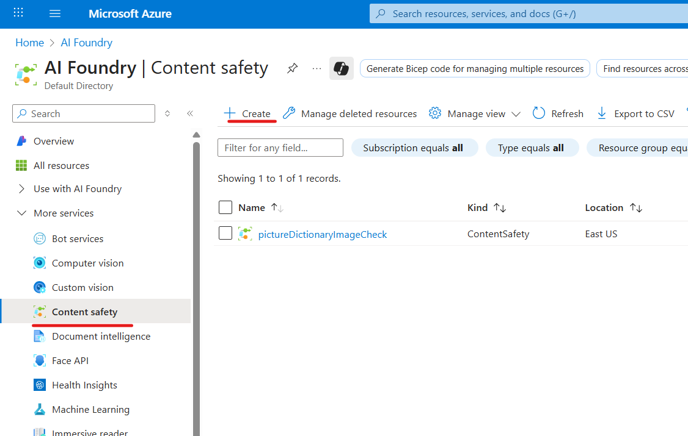Click the Computer vision eye icon
The width and height of the screenshot is (688, 436).
40,263
